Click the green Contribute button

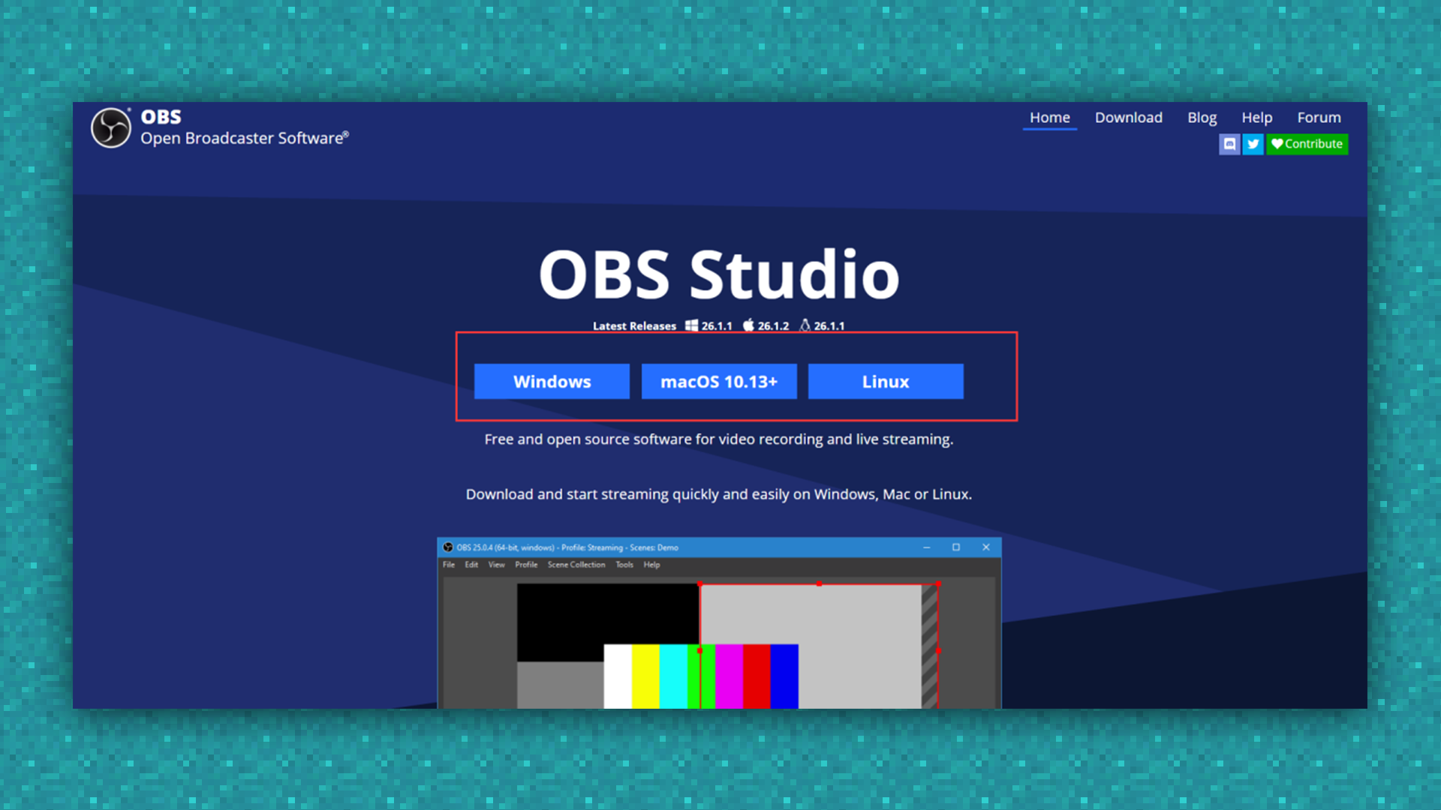point(1307,144)
